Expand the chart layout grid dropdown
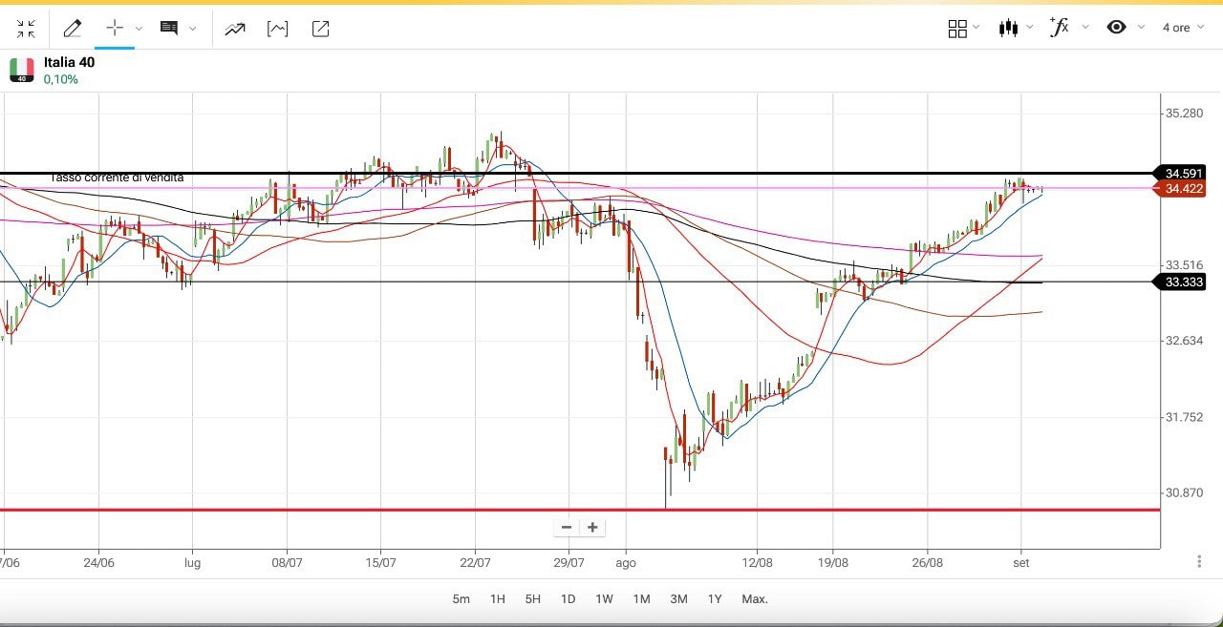 (957, 29)
